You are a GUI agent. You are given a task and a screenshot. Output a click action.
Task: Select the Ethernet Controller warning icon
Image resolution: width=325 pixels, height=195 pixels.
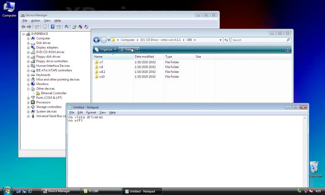tap(38, 93)
